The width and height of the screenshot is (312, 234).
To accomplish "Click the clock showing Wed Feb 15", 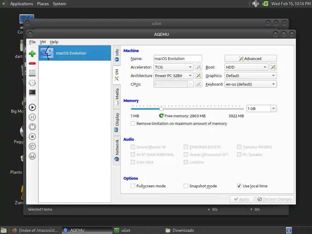I will [291, 4].
